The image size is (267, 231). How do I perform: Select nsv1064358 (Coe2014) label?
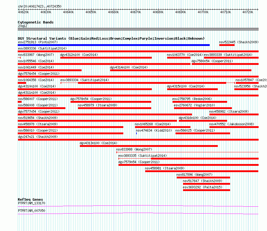[36, 80]
